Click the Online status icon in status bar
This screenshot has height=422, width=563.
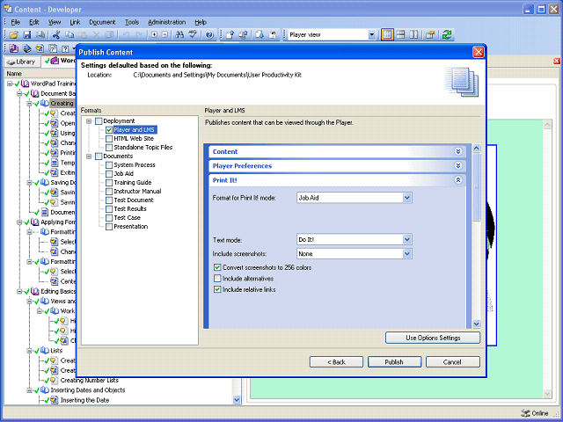(x=525, y=413)
